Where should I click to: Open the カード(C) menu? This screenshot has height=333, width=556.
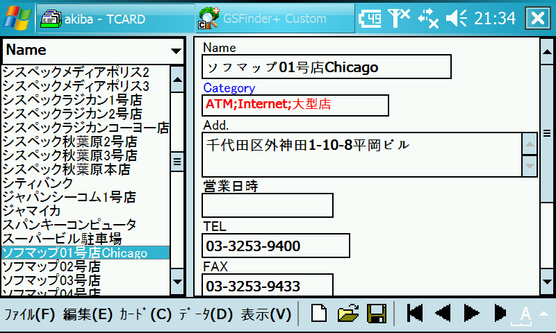point(145,314)
